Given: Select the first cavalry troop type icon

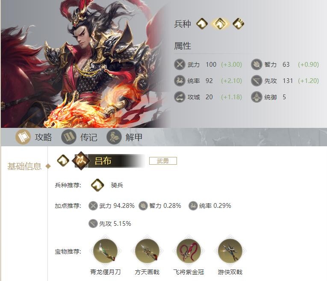Looking at the screenshot, I should (202, 24).
